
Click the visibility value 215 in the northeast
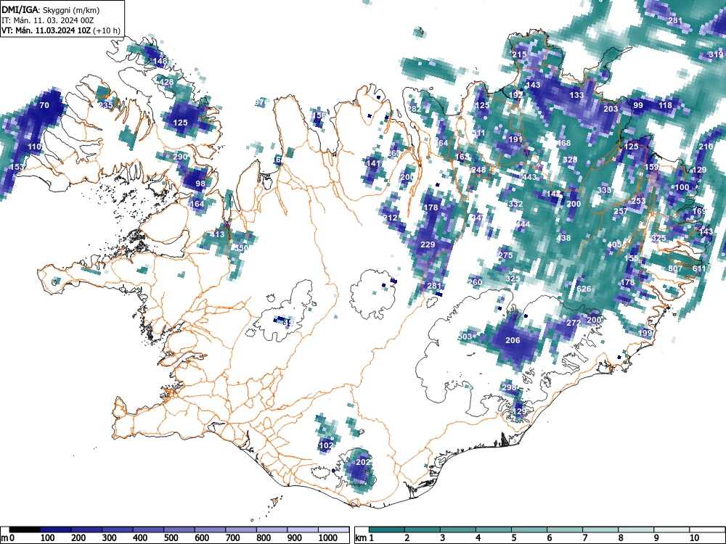click(x=519, y=54)
